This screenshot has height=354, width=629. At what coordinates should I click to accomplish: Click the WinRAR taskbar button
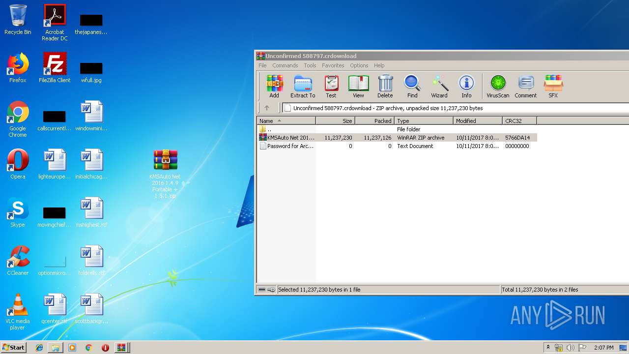[x=121, y=348]
